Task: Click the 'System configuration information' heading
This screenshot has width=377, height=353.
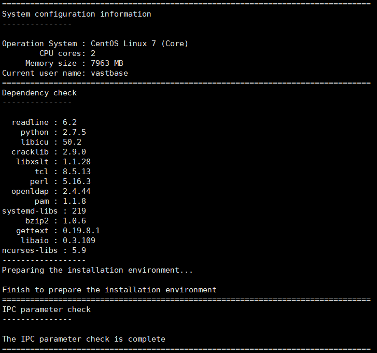Action: (76, 15)
